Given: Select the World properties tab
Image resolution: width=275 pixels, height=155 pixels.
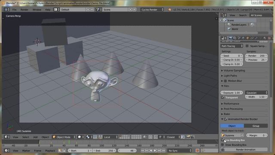Looking at the screenshot, I should click(244, 38).
